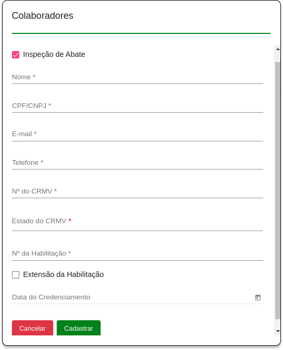Focus the CPF/CNPJ field
Screen dimensions: 283x350
click(x=138, y=106)
